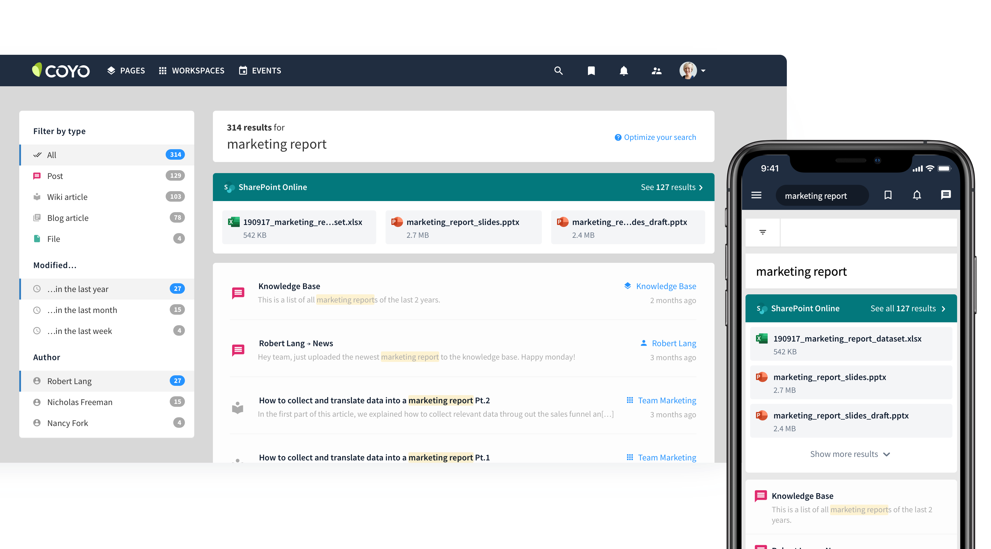Click the Blog article filter icon

coord(37,218)
